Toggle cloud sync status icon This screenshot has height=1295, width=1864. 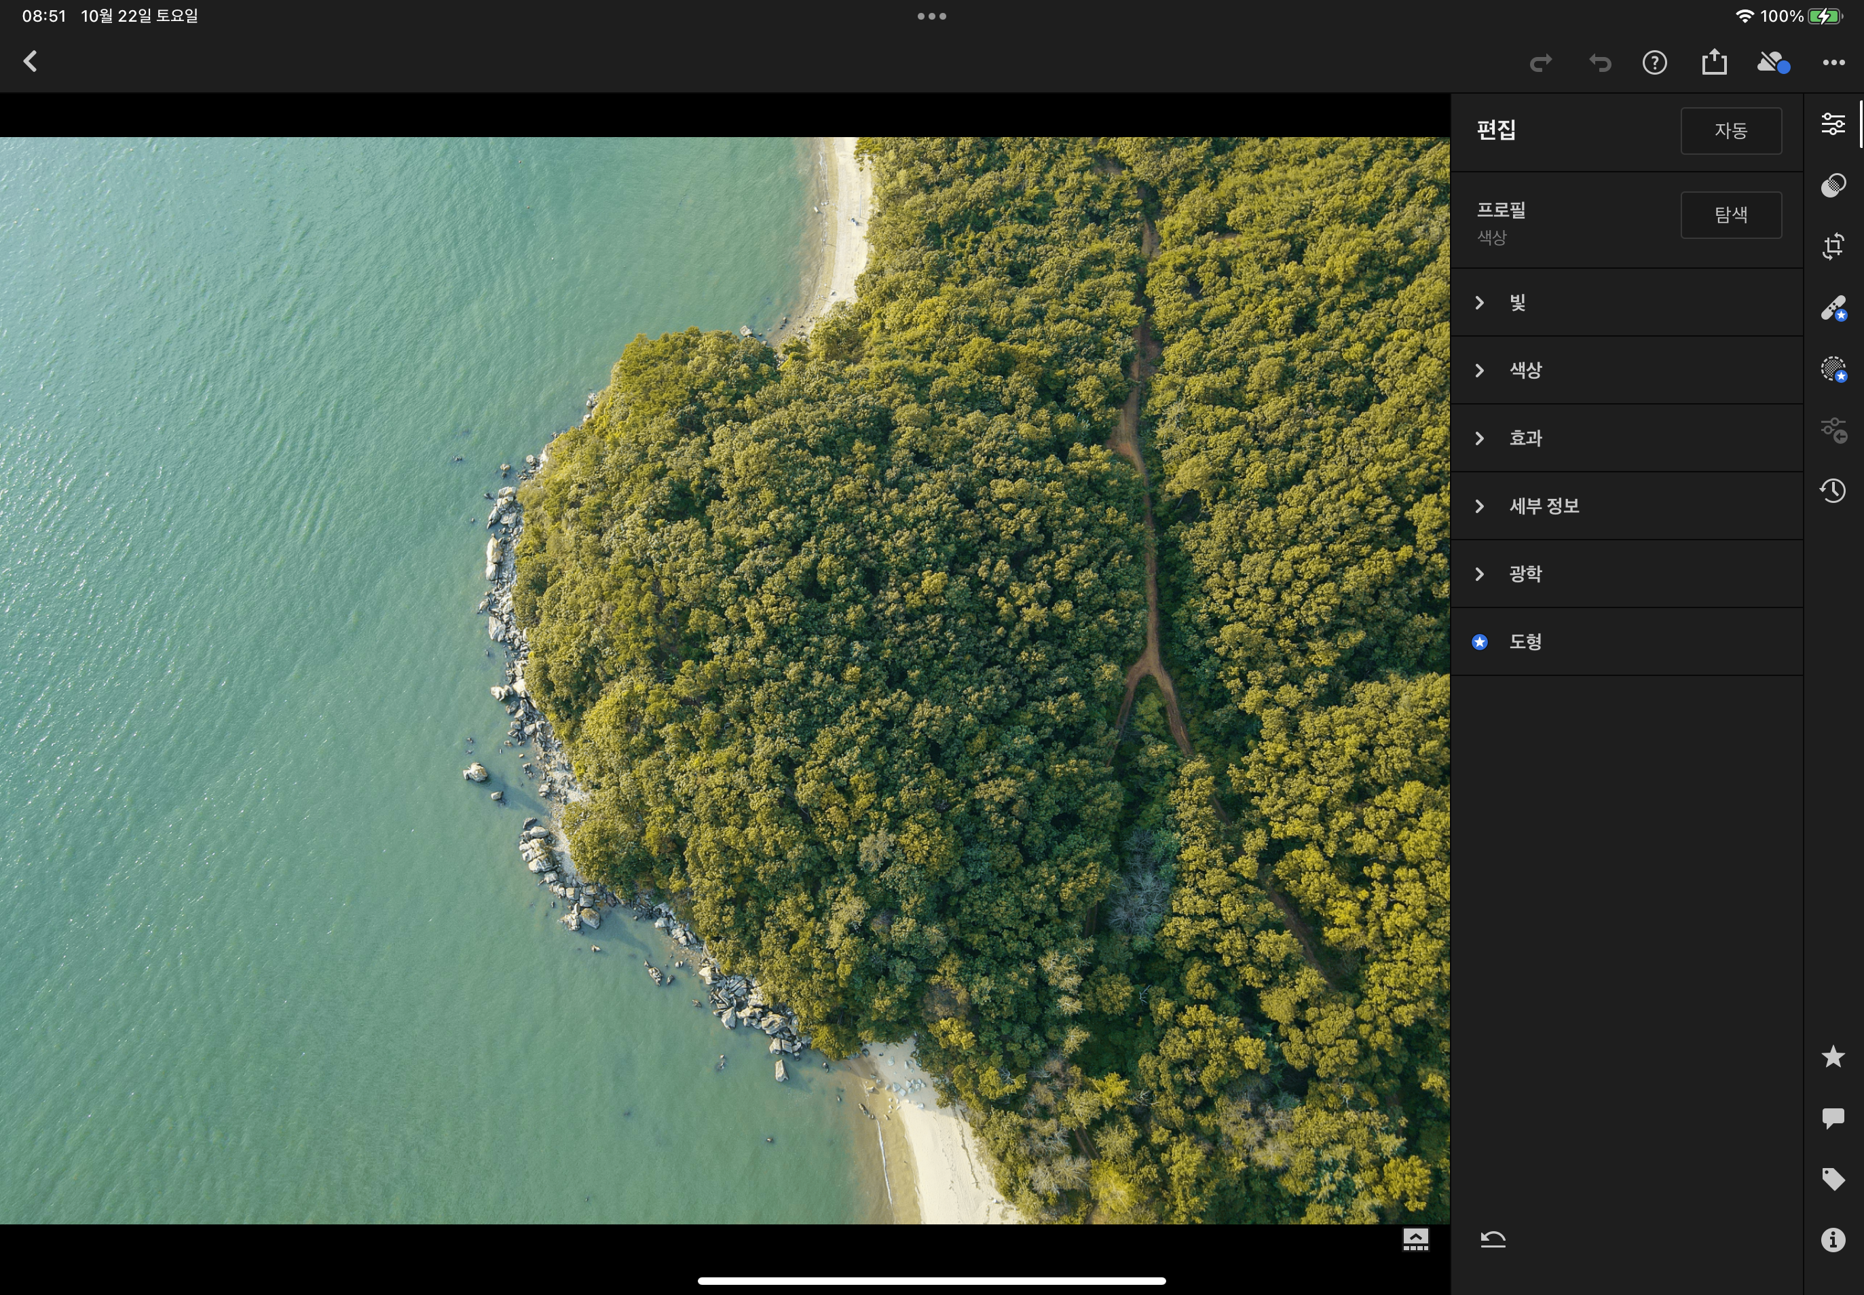(x=1772, y=62)
